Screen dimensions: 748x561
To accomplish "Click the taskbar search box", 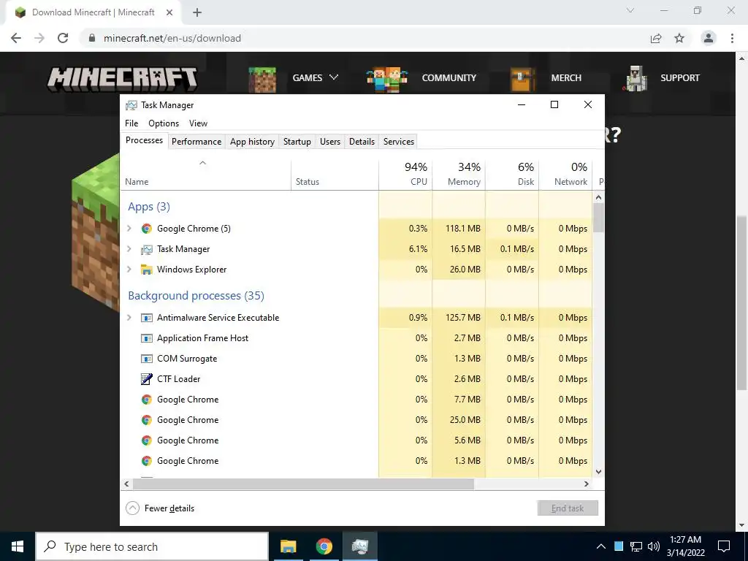I will coord(152,546).
